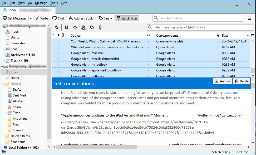This screenshot has width=256, height=155.
Task: Click the folder pane vertical scrollbar
Action: (x=49, y=83)
